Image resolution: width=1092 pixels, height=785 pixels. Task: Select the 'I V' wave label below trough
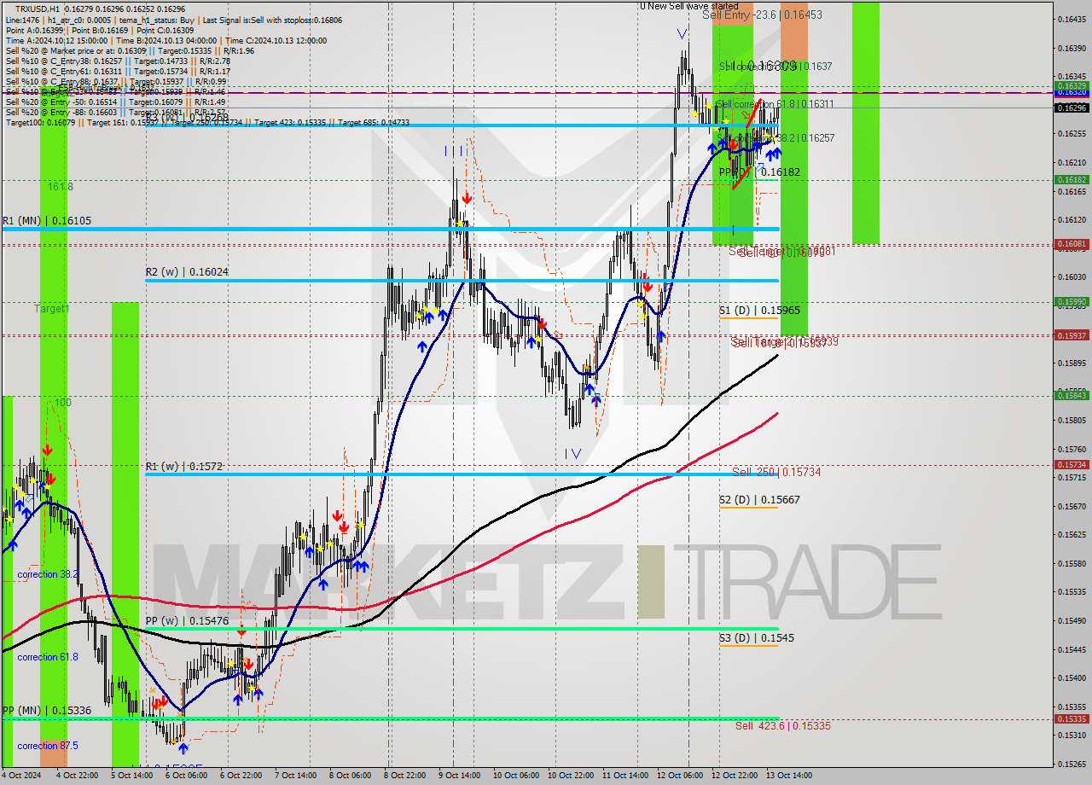pyautogui.click(x=572, y=454)
